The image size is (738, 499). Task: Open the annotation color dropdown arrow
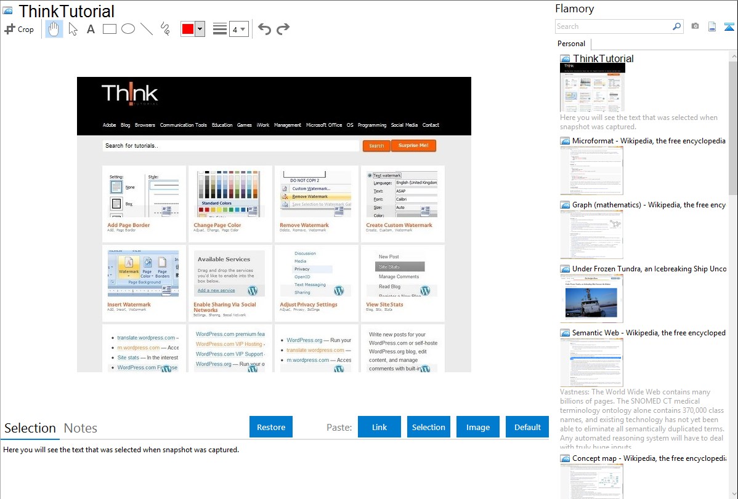(x=200, y=29)
